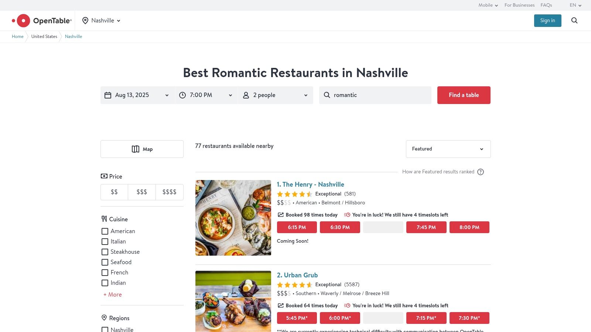Open The Henry - Nashville restaurant link
This screenshot has height=332, width=591.
[311, 184]
